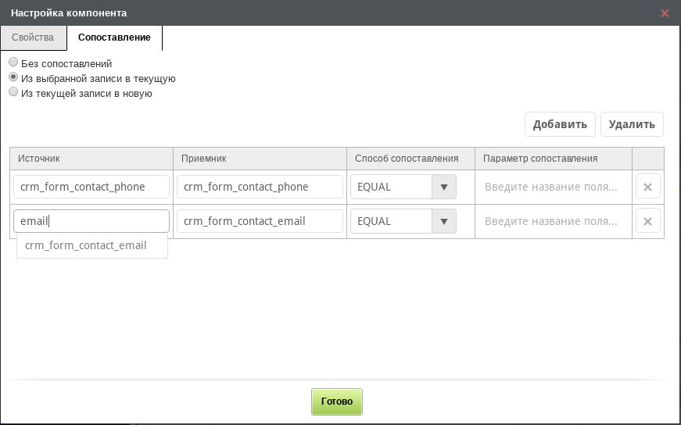Open EQUAL dropdown arrow in first row
Image resolution: width=681 pixels, height=425 pixels.
click(x=444, y=187)
